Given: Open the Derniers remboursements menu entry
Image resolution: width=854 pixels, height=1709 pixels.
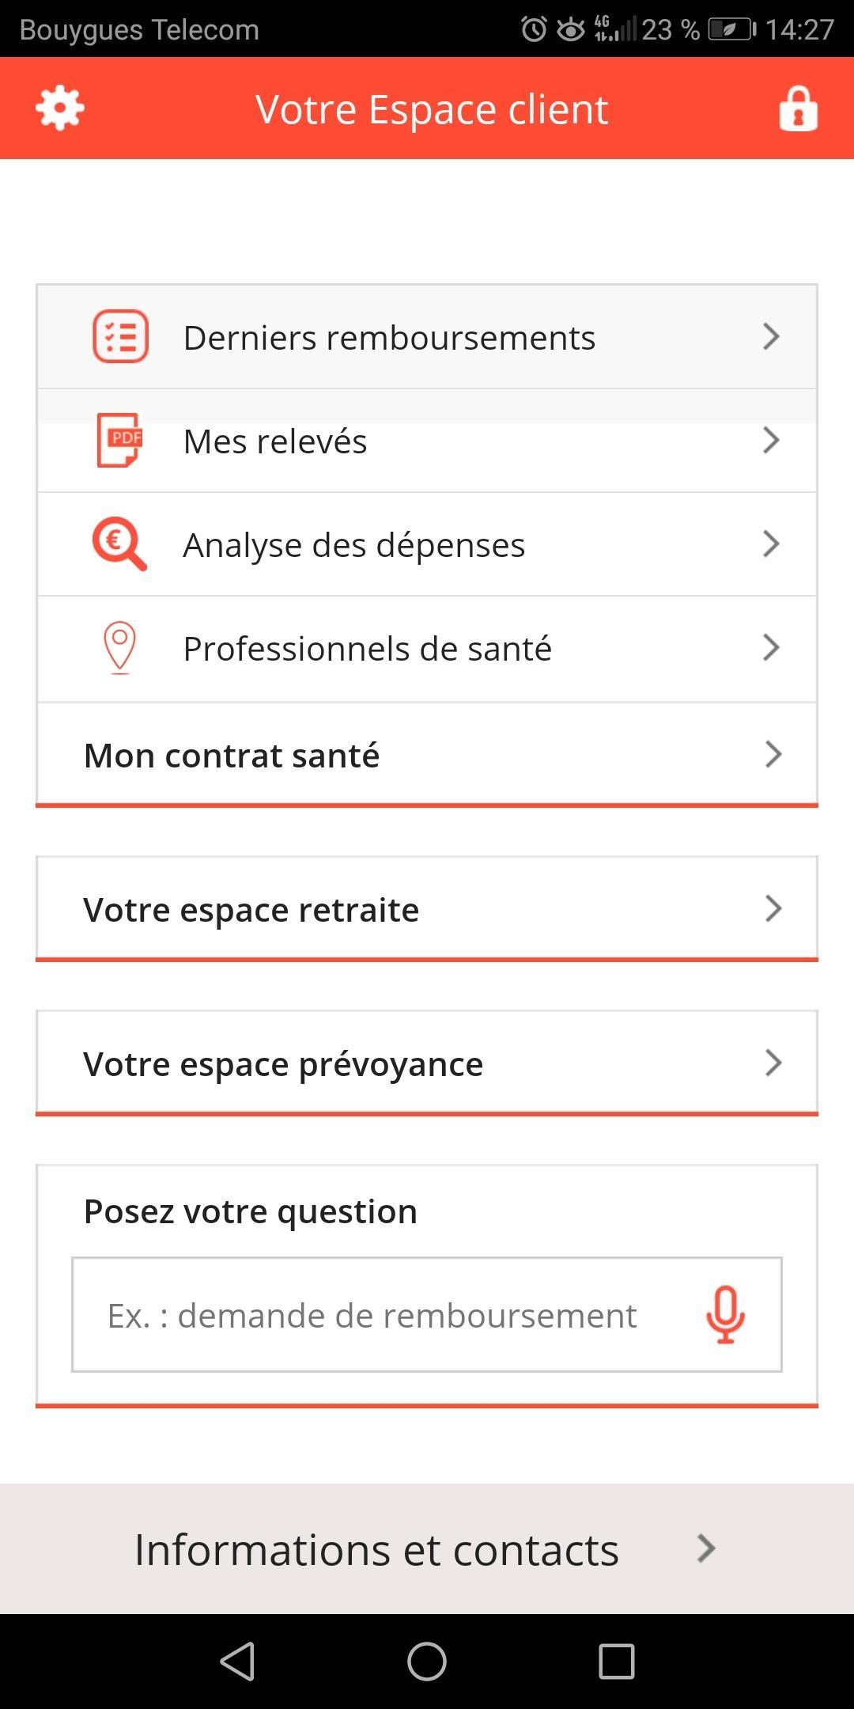Looking at the screenshot, I should 427,337.
